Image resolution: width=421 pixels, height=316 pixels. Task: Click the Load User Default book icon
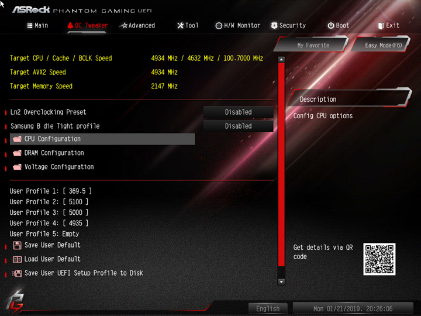(17, 259)
